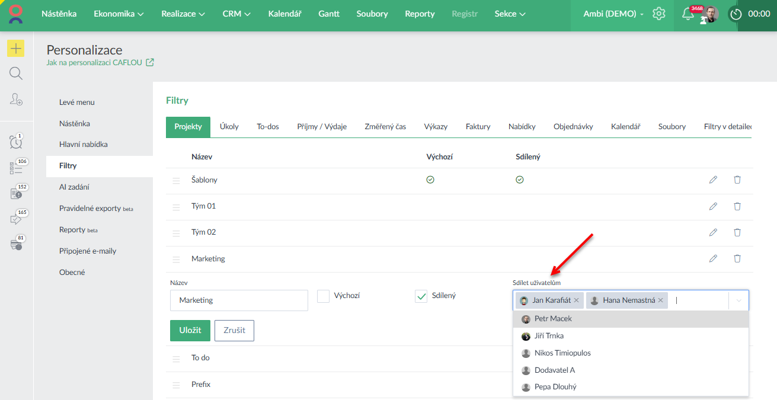777x400 pixels.
Task: Expand the Ekonomika menu
Action: [119, 14]
